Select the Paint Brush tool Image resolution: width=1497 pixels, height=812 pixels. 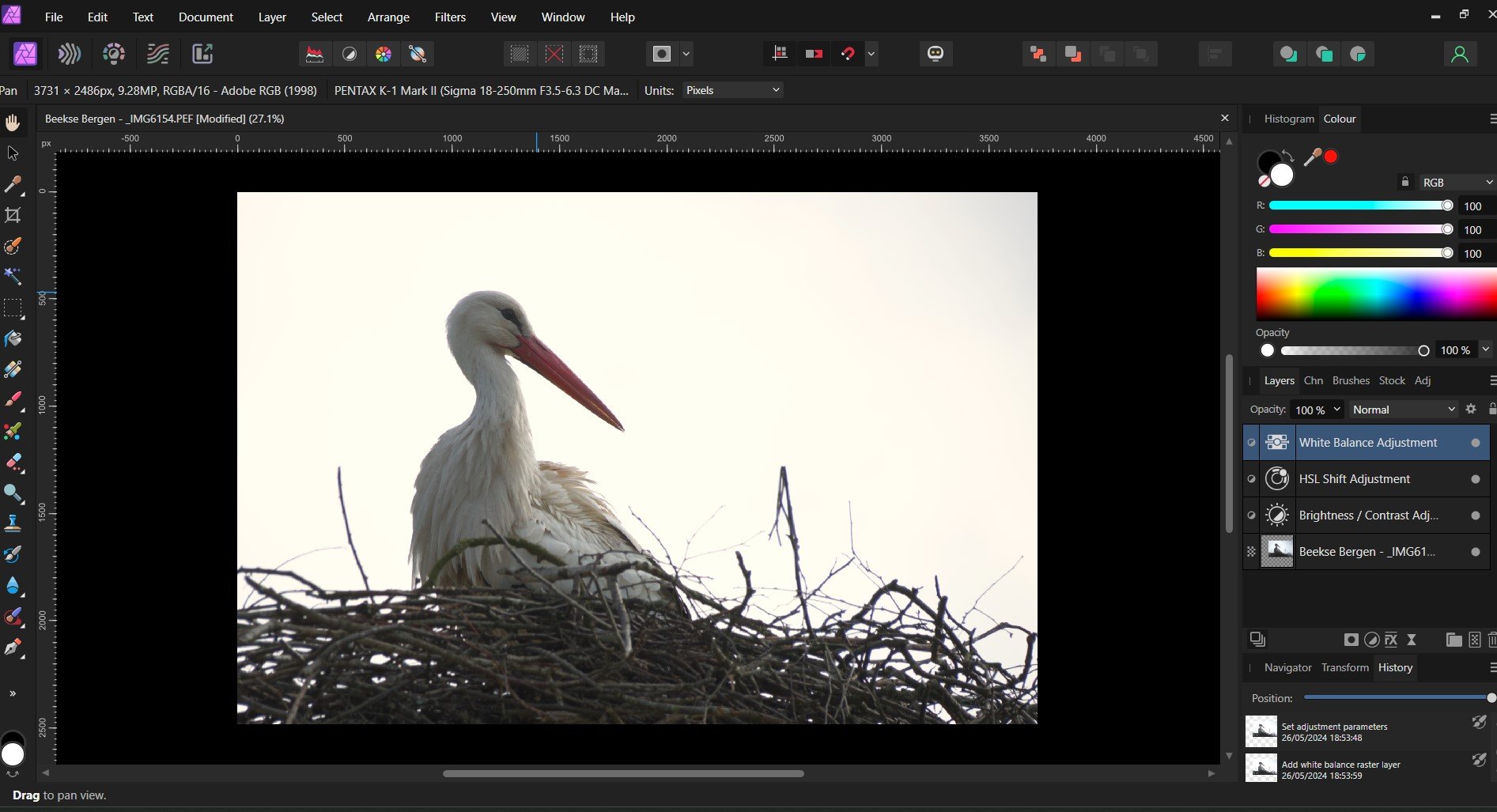(13, 400)
